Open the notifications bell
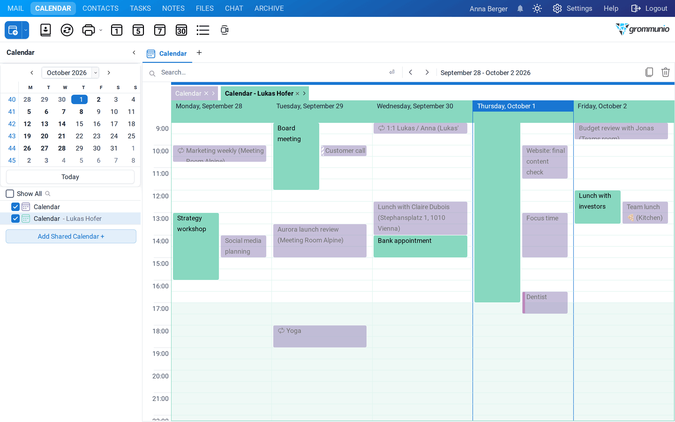Viewport: 675px width, 422px height. tap(520, 8)
